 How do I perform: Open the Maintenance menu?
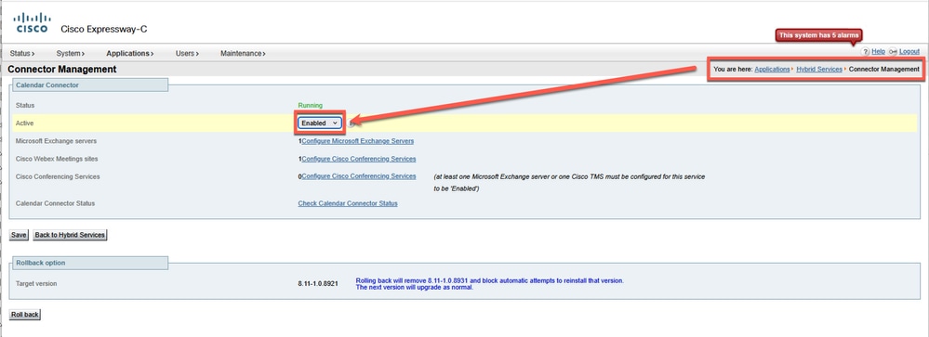(x=243, y=53)
